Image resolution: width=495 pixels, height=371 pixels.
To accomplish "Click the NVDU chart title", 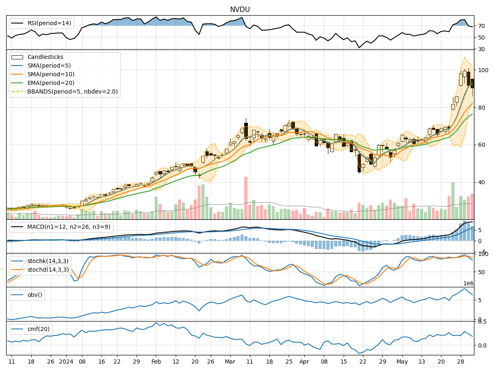I will point(240,9).
